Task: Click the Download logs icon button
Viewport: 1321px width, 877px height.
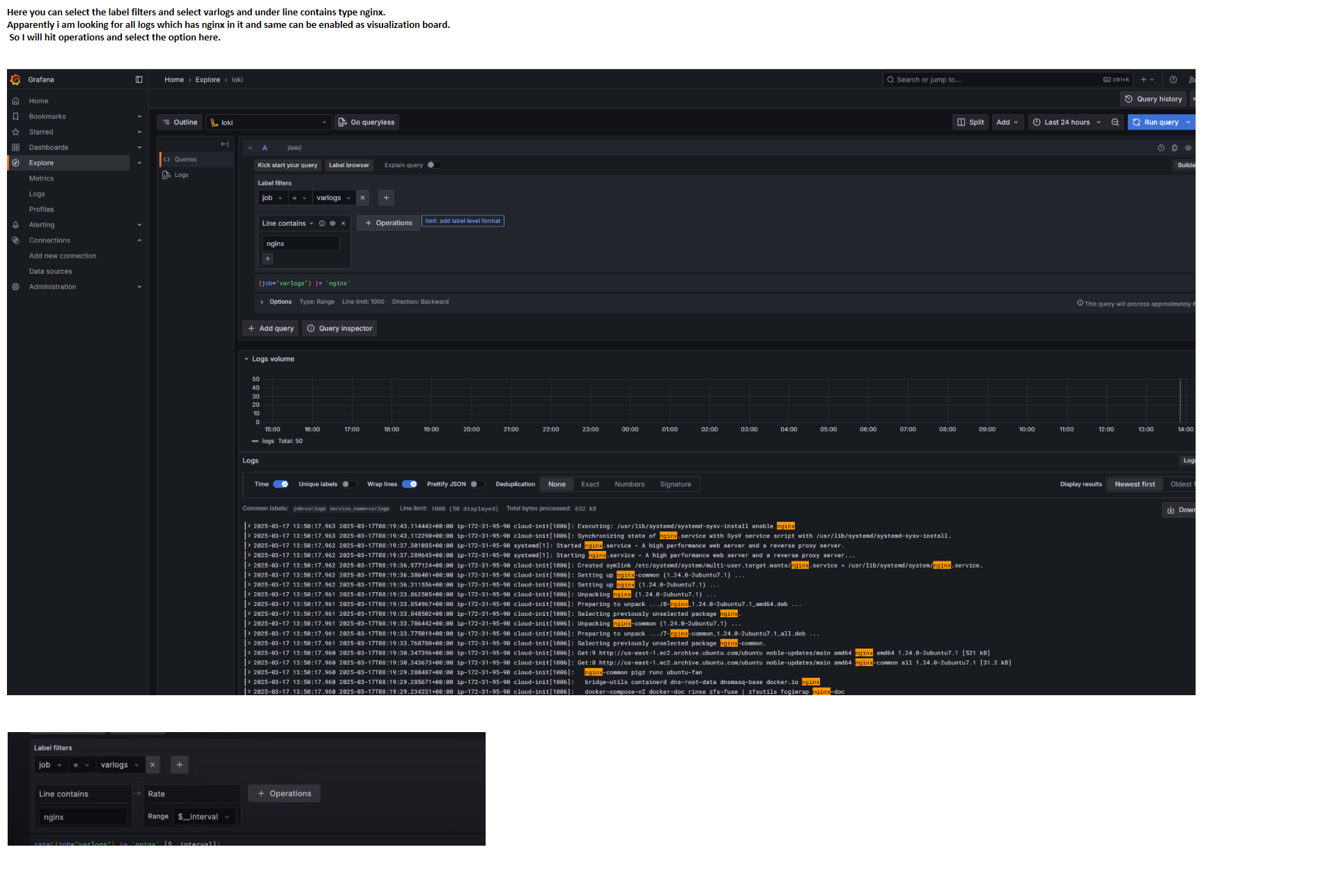Action: point(1179,510)
